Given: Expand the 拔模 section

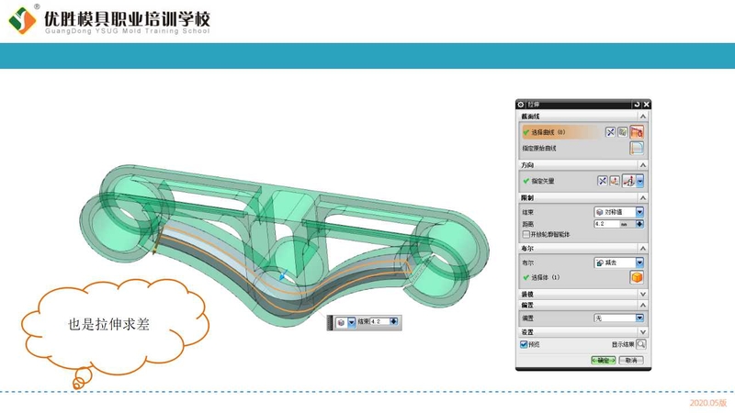Looking at the screenshot, I should pyautogui.click(x=643, y=294).
